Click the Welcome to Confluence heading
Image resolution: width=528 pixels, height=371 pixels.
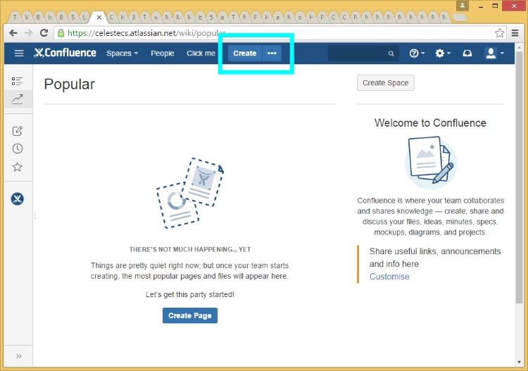point(430,123)
